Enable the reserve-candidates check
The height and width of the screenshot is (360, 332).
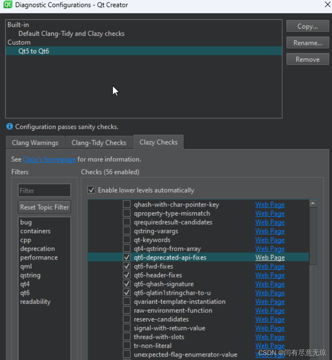126,319
